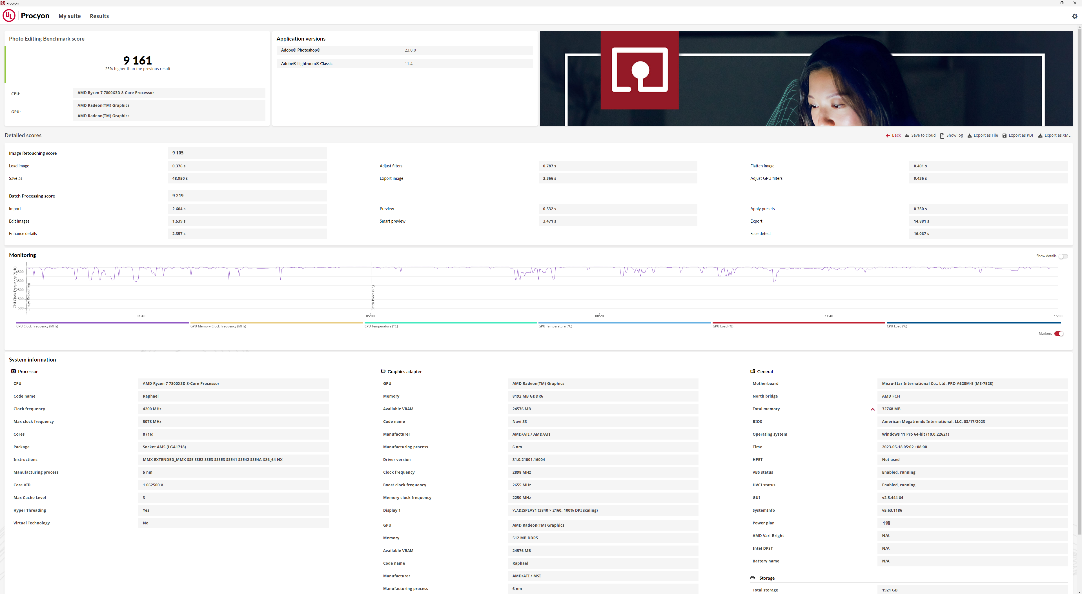The image size is (1082, 594).
Task: Click the Photo Editing benchmark banner image
Action: (x=806, y=78)
